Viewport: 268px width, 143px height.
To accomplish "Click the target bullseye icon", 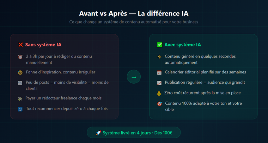I will click(x=159, y=104).
